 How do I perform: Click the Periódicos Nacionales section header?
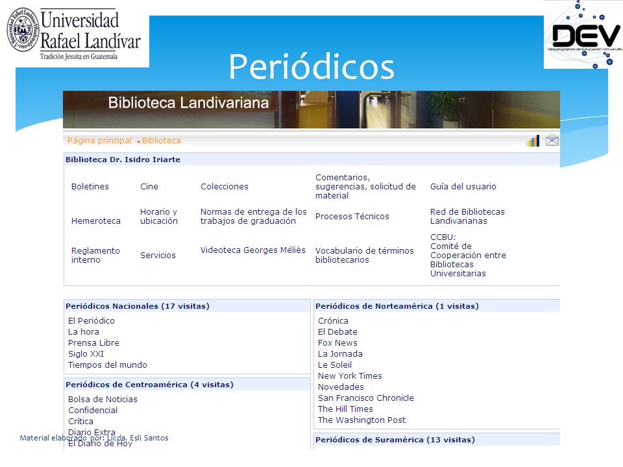click(x=138, y=306)
